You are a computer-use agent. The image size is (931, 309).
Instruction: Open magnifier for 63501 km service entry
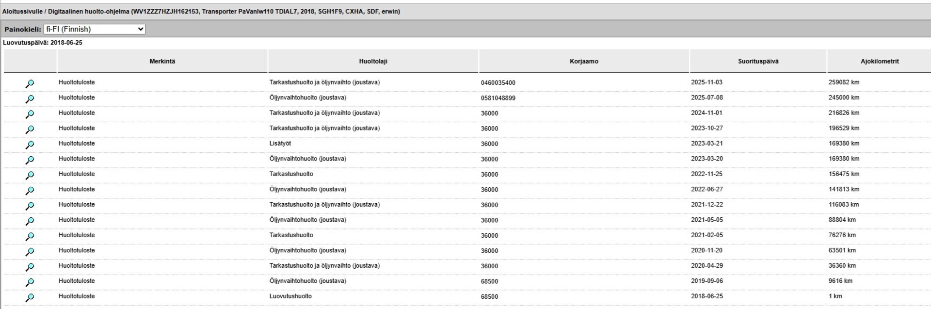coord(30,252)
